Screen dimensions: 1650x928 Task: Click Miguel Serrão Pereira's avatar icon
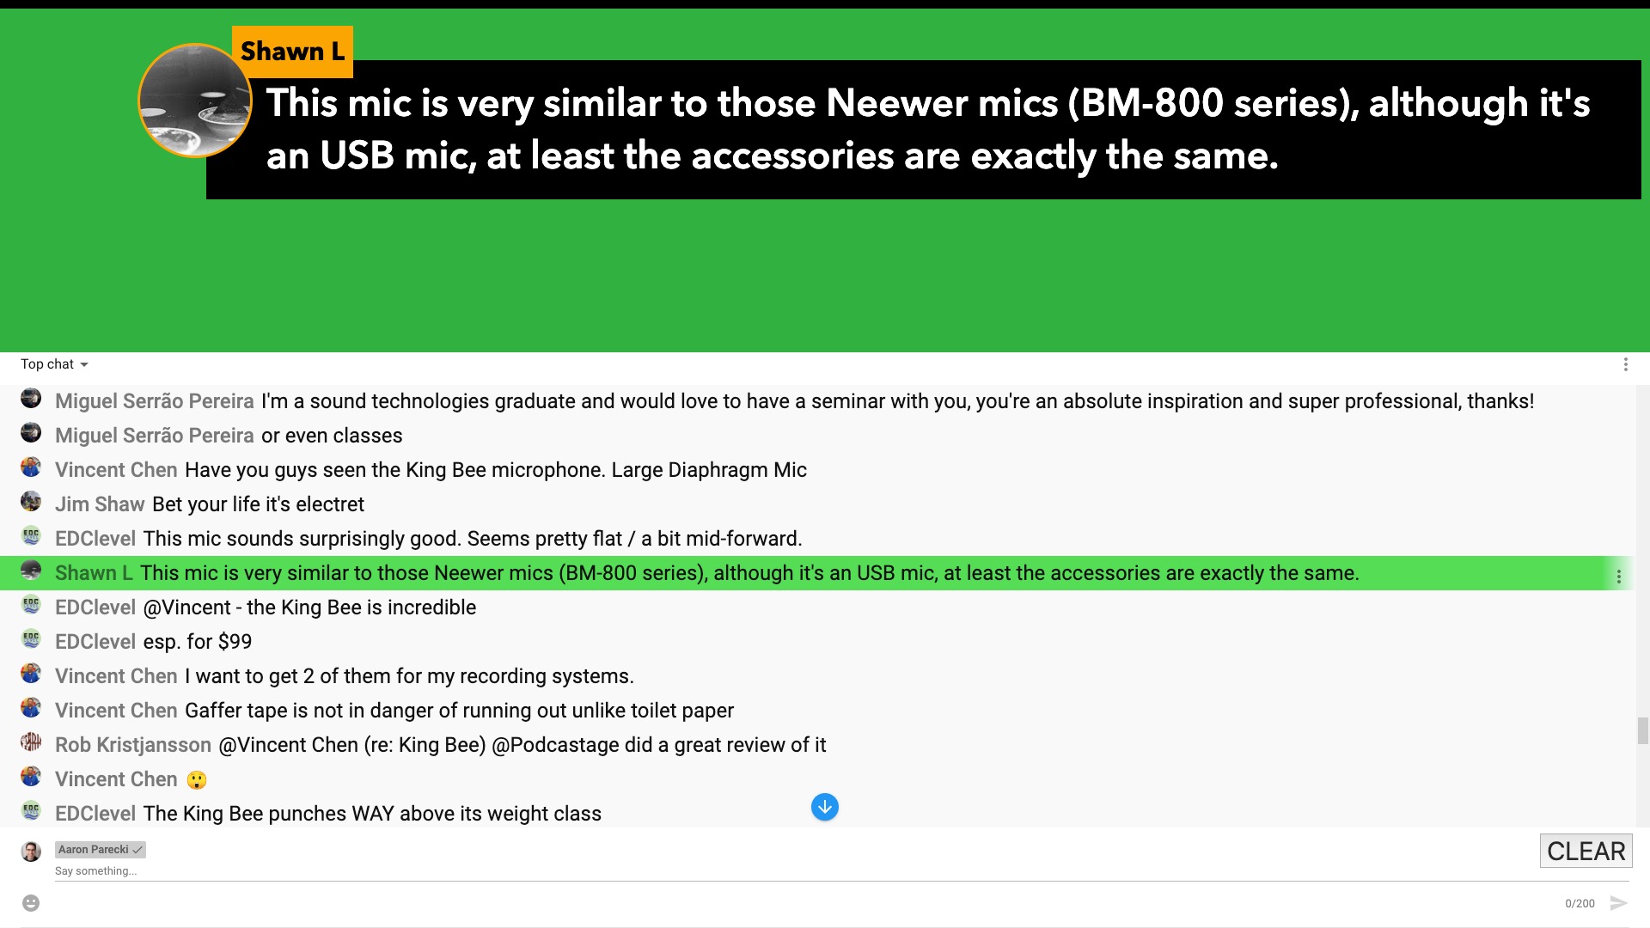[x=32, y=399]
